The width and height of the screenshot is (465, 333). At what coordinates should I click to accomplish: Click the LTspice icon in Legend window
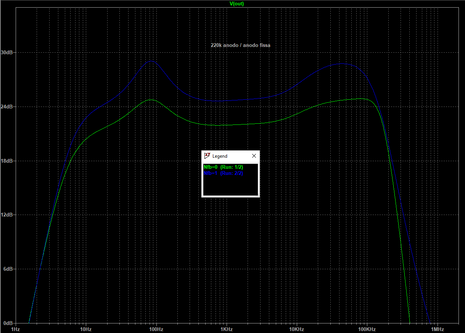click(x=208, y=156)
